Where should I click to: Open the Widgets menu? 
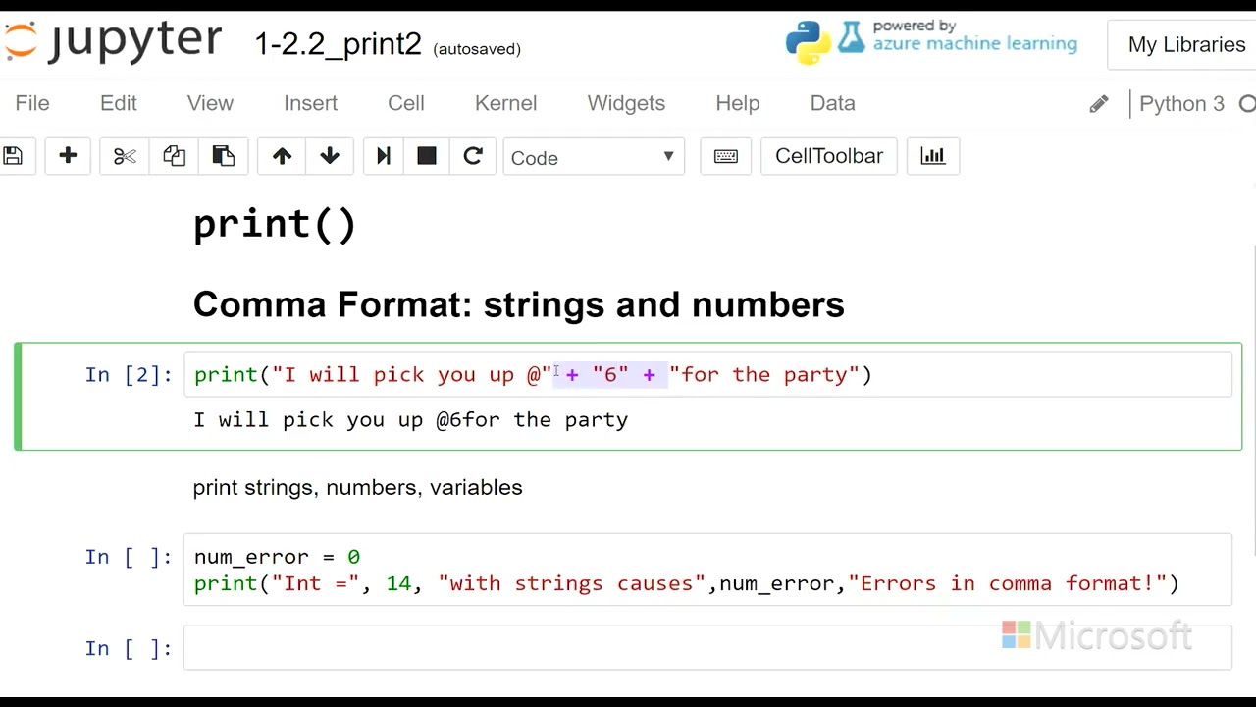tap(626, 103)
